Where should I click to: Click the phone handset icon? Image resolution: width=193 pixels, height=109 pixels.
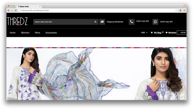[131, 22]
